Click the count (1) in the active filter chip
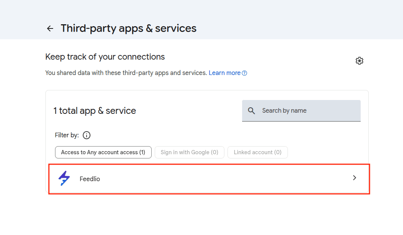Screen dimensions: 403x235 142,152
